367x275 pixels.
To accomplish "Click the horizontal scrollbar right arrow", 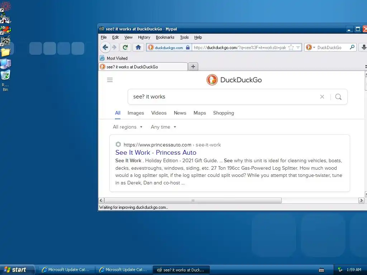I will click(x=361, y=201).
